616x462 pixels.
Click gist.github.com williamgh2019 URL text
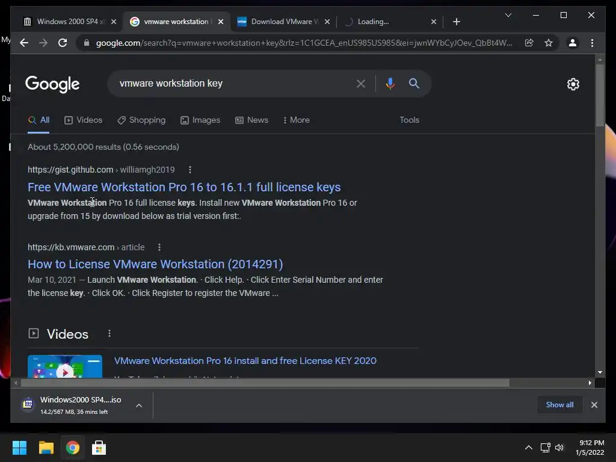tap(101, 170)
